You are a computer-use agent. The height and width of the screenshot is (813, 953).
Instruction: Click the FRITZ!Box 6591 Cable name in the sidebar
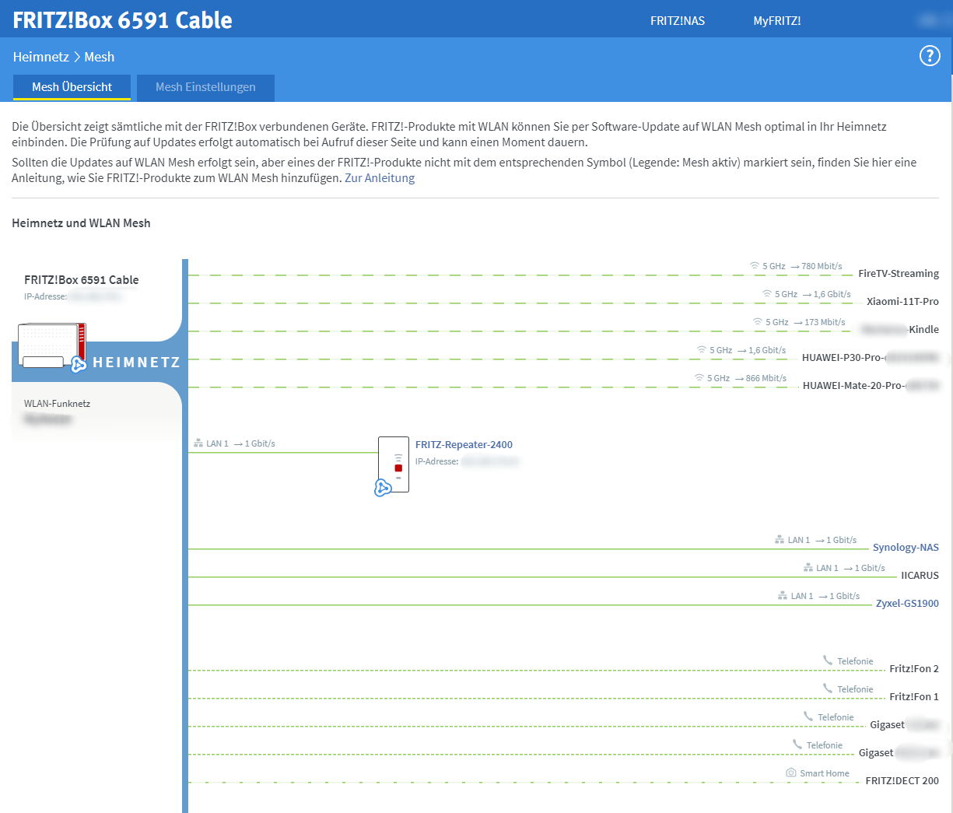[82, 280]
